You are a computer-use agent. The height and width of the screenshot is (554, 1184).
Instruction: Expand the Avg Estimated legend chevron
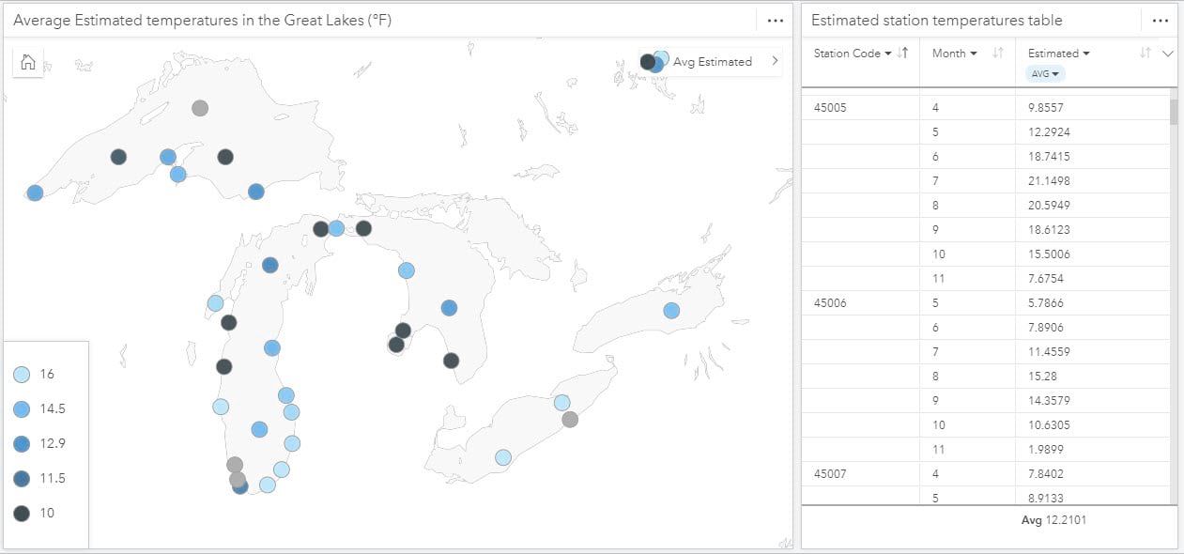[774, 61]
